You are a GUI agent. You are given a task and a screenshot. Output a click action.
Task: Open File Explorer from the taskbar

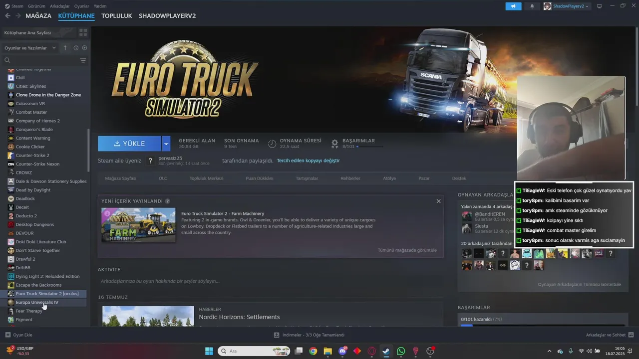pyautogui.click(x=327, y=351)
